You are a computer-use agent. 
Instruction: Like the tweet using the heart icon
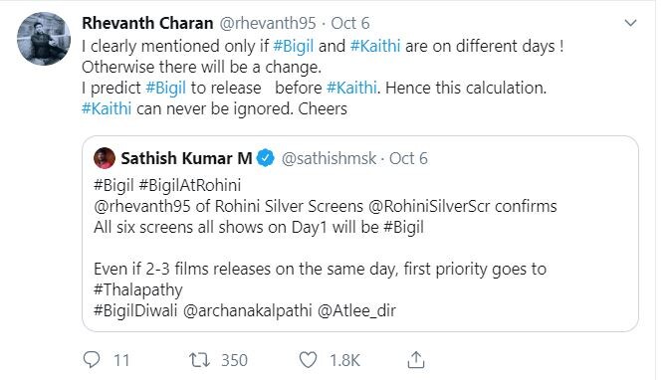click(x=308, y=360)
